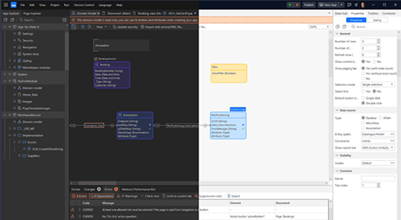Click the blue Mendix logo icon
Screen dimensions: 401x220
13,5
